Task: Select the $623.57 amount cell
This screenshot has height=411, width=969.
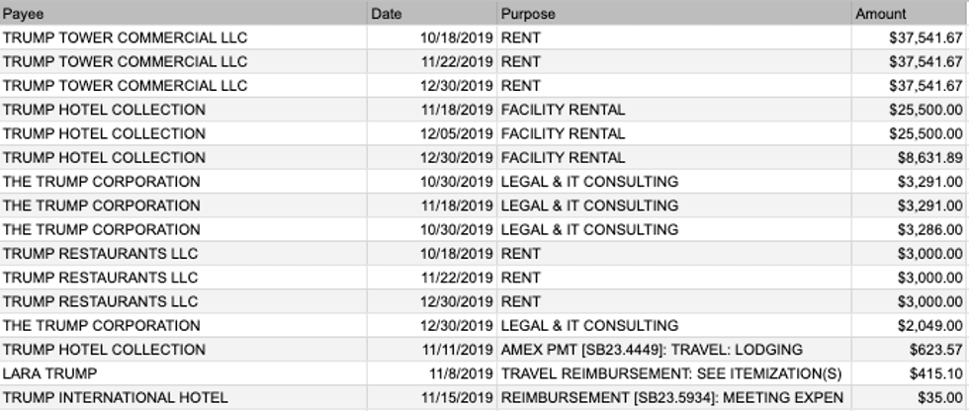Action: [x=910, y=350]
